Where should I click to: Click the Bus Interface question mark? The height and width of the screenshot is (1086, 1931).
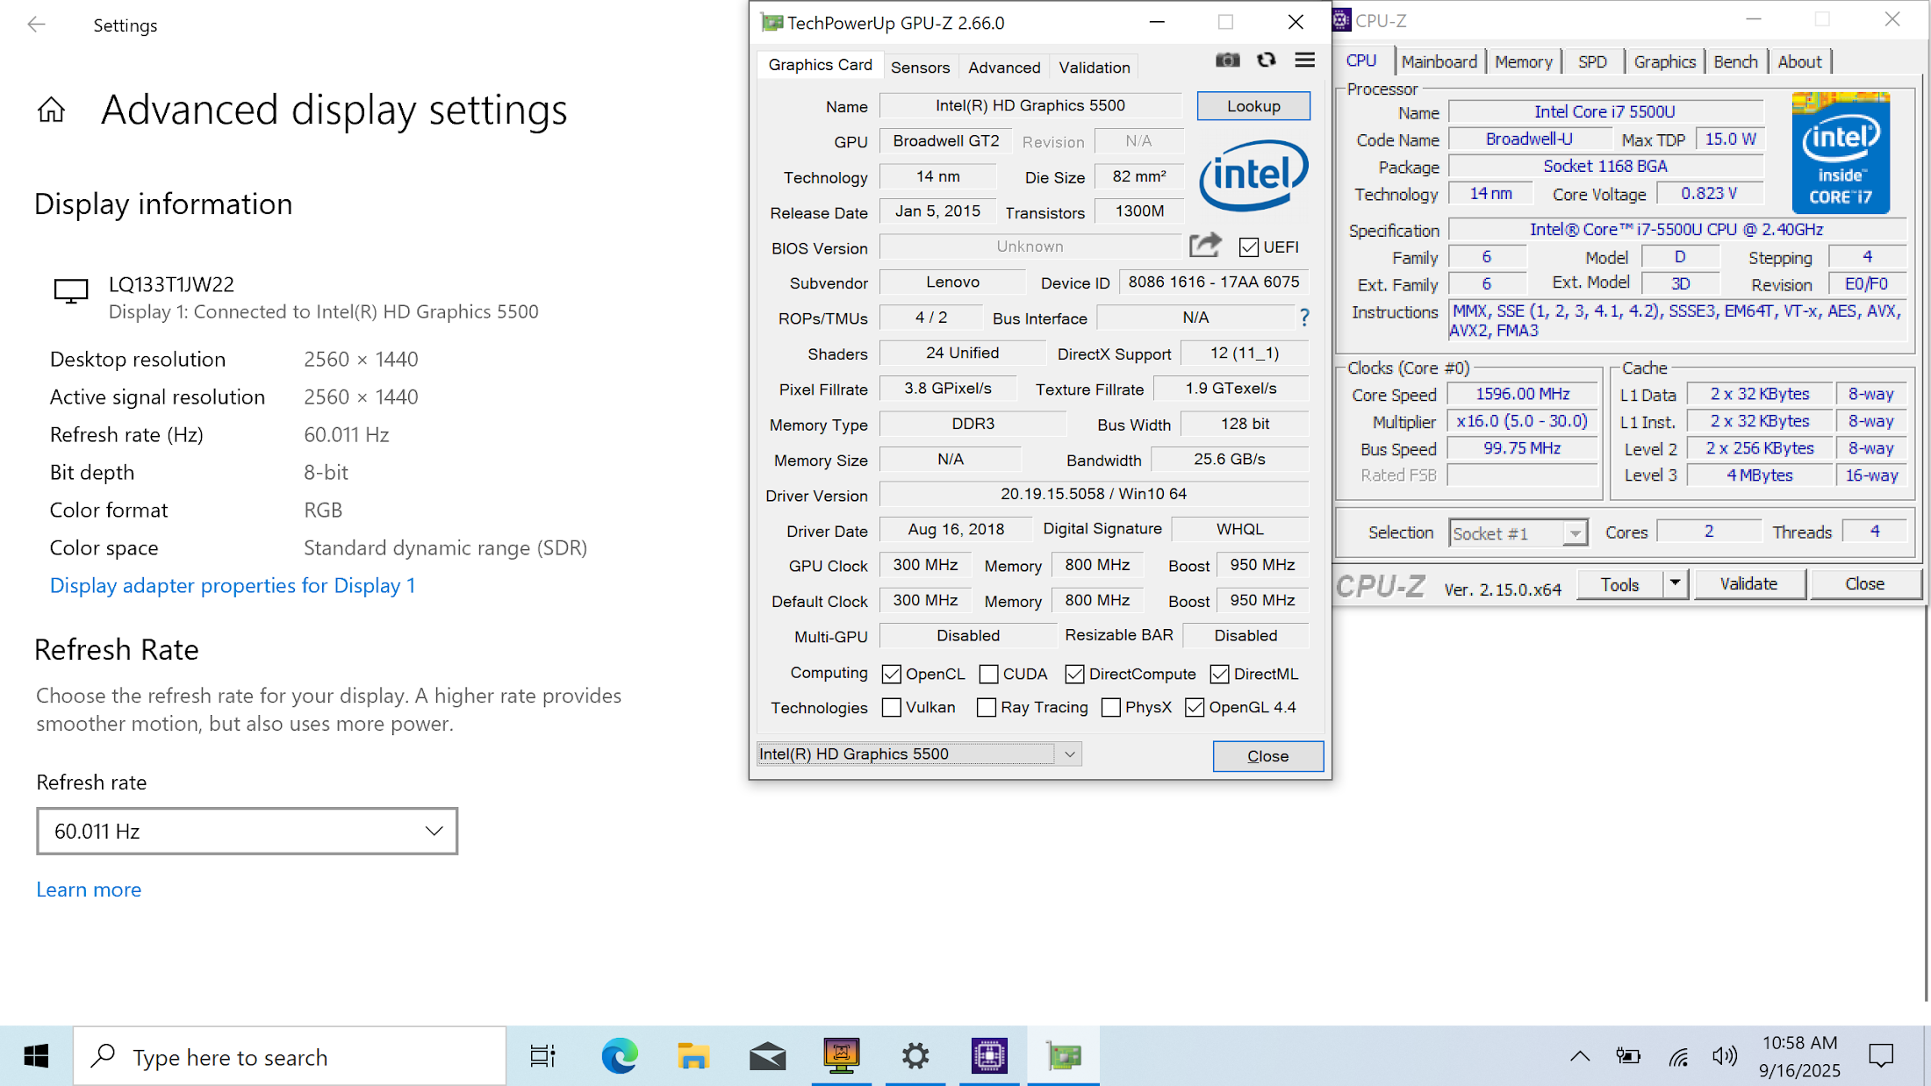click(x=1304, y=318)
